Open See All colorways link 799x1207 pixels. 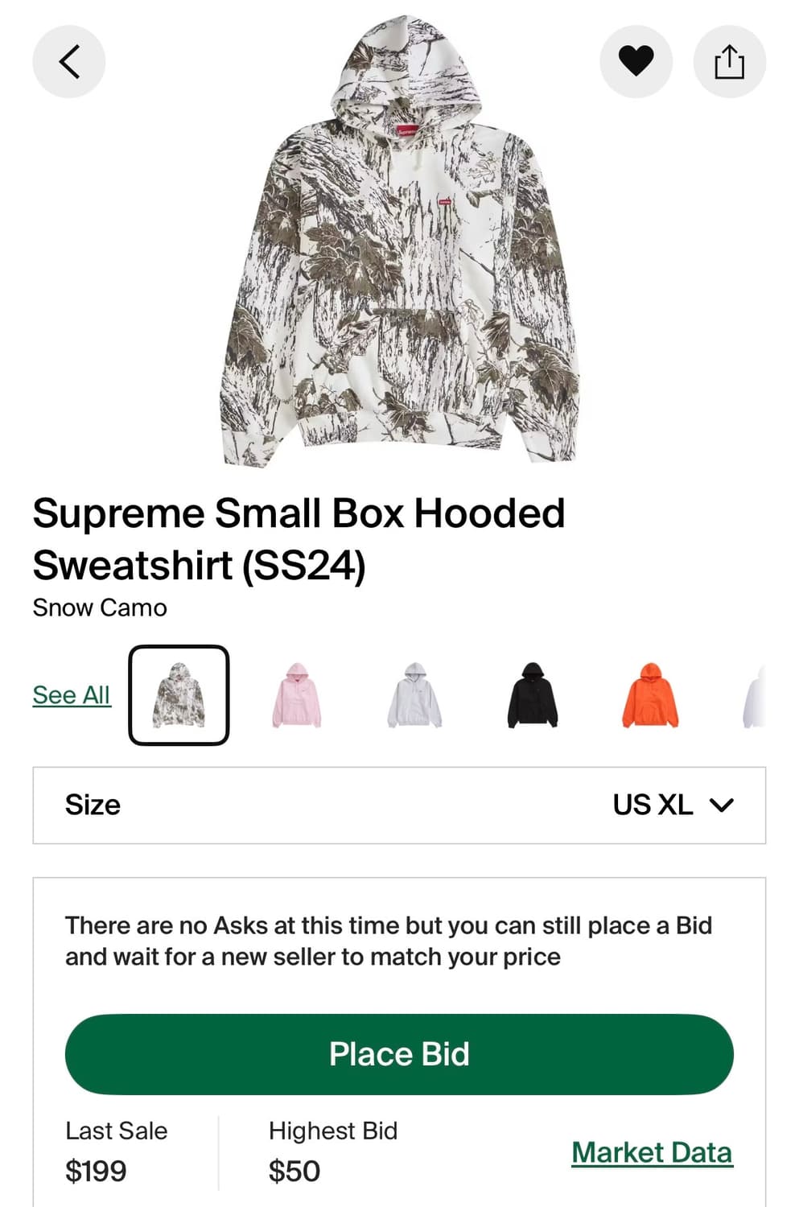[x=72, y=695]
